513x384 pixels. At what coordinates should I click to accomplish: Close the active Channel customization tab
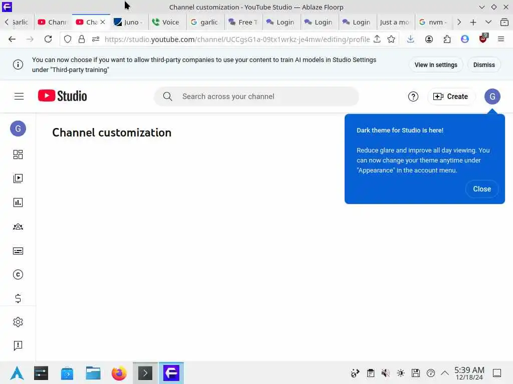pyautogui.click(x=103, y=22)
